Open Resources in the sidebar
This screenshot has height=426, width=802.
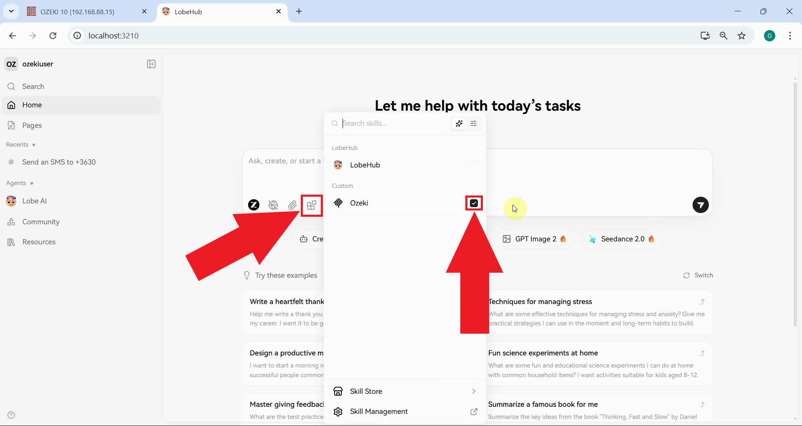point(81,242)
